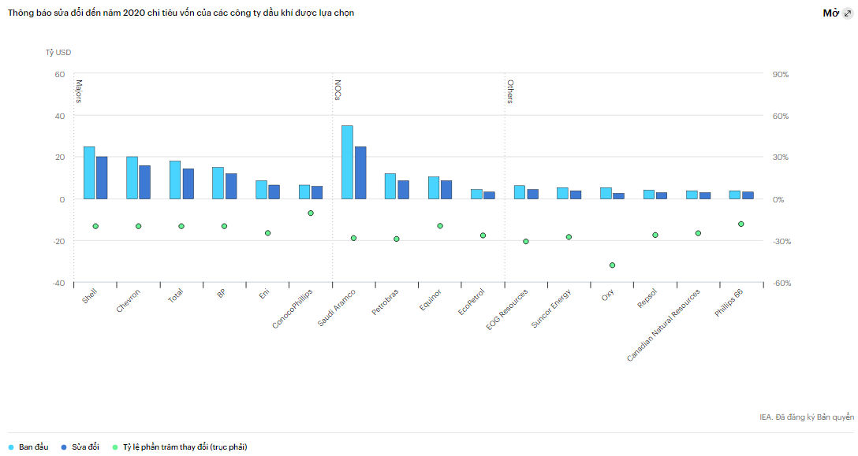Click the green dot below Phillips 66 bars
858x456 pixels.
click(x=740, y=224)
